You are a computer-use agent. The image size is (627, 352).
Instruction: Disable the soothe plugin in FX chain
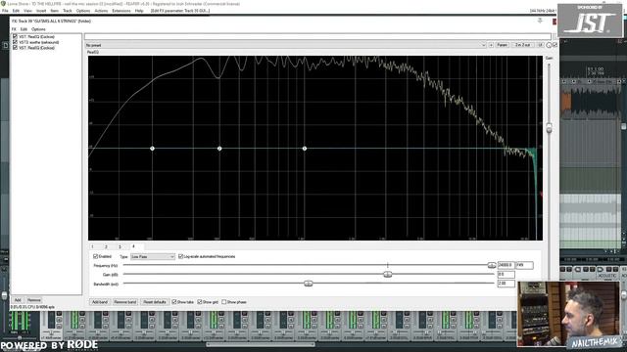point(16,42)
